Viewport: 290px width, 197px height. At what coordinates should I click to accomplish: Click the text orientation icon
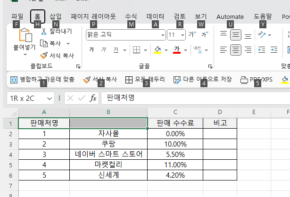(262, 35)
